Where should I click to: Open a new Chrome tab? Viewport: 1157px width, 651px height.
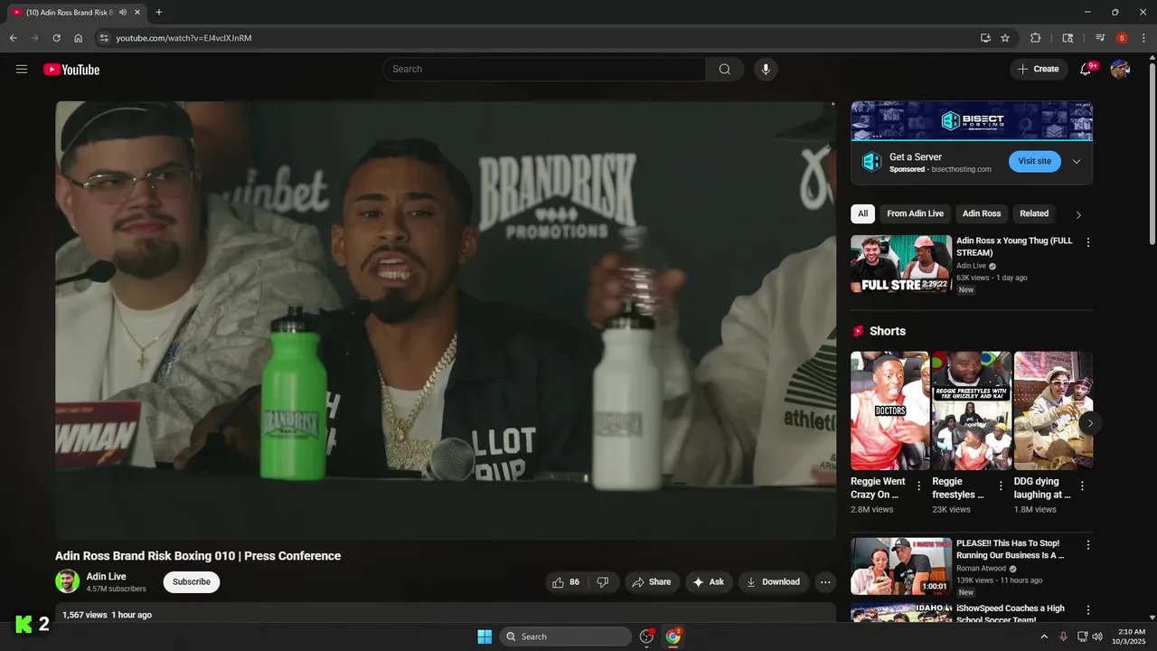coord(159,13)
